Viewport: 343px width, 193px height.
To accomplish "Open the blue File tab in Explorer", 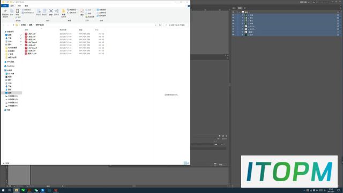I will point(5,6).
